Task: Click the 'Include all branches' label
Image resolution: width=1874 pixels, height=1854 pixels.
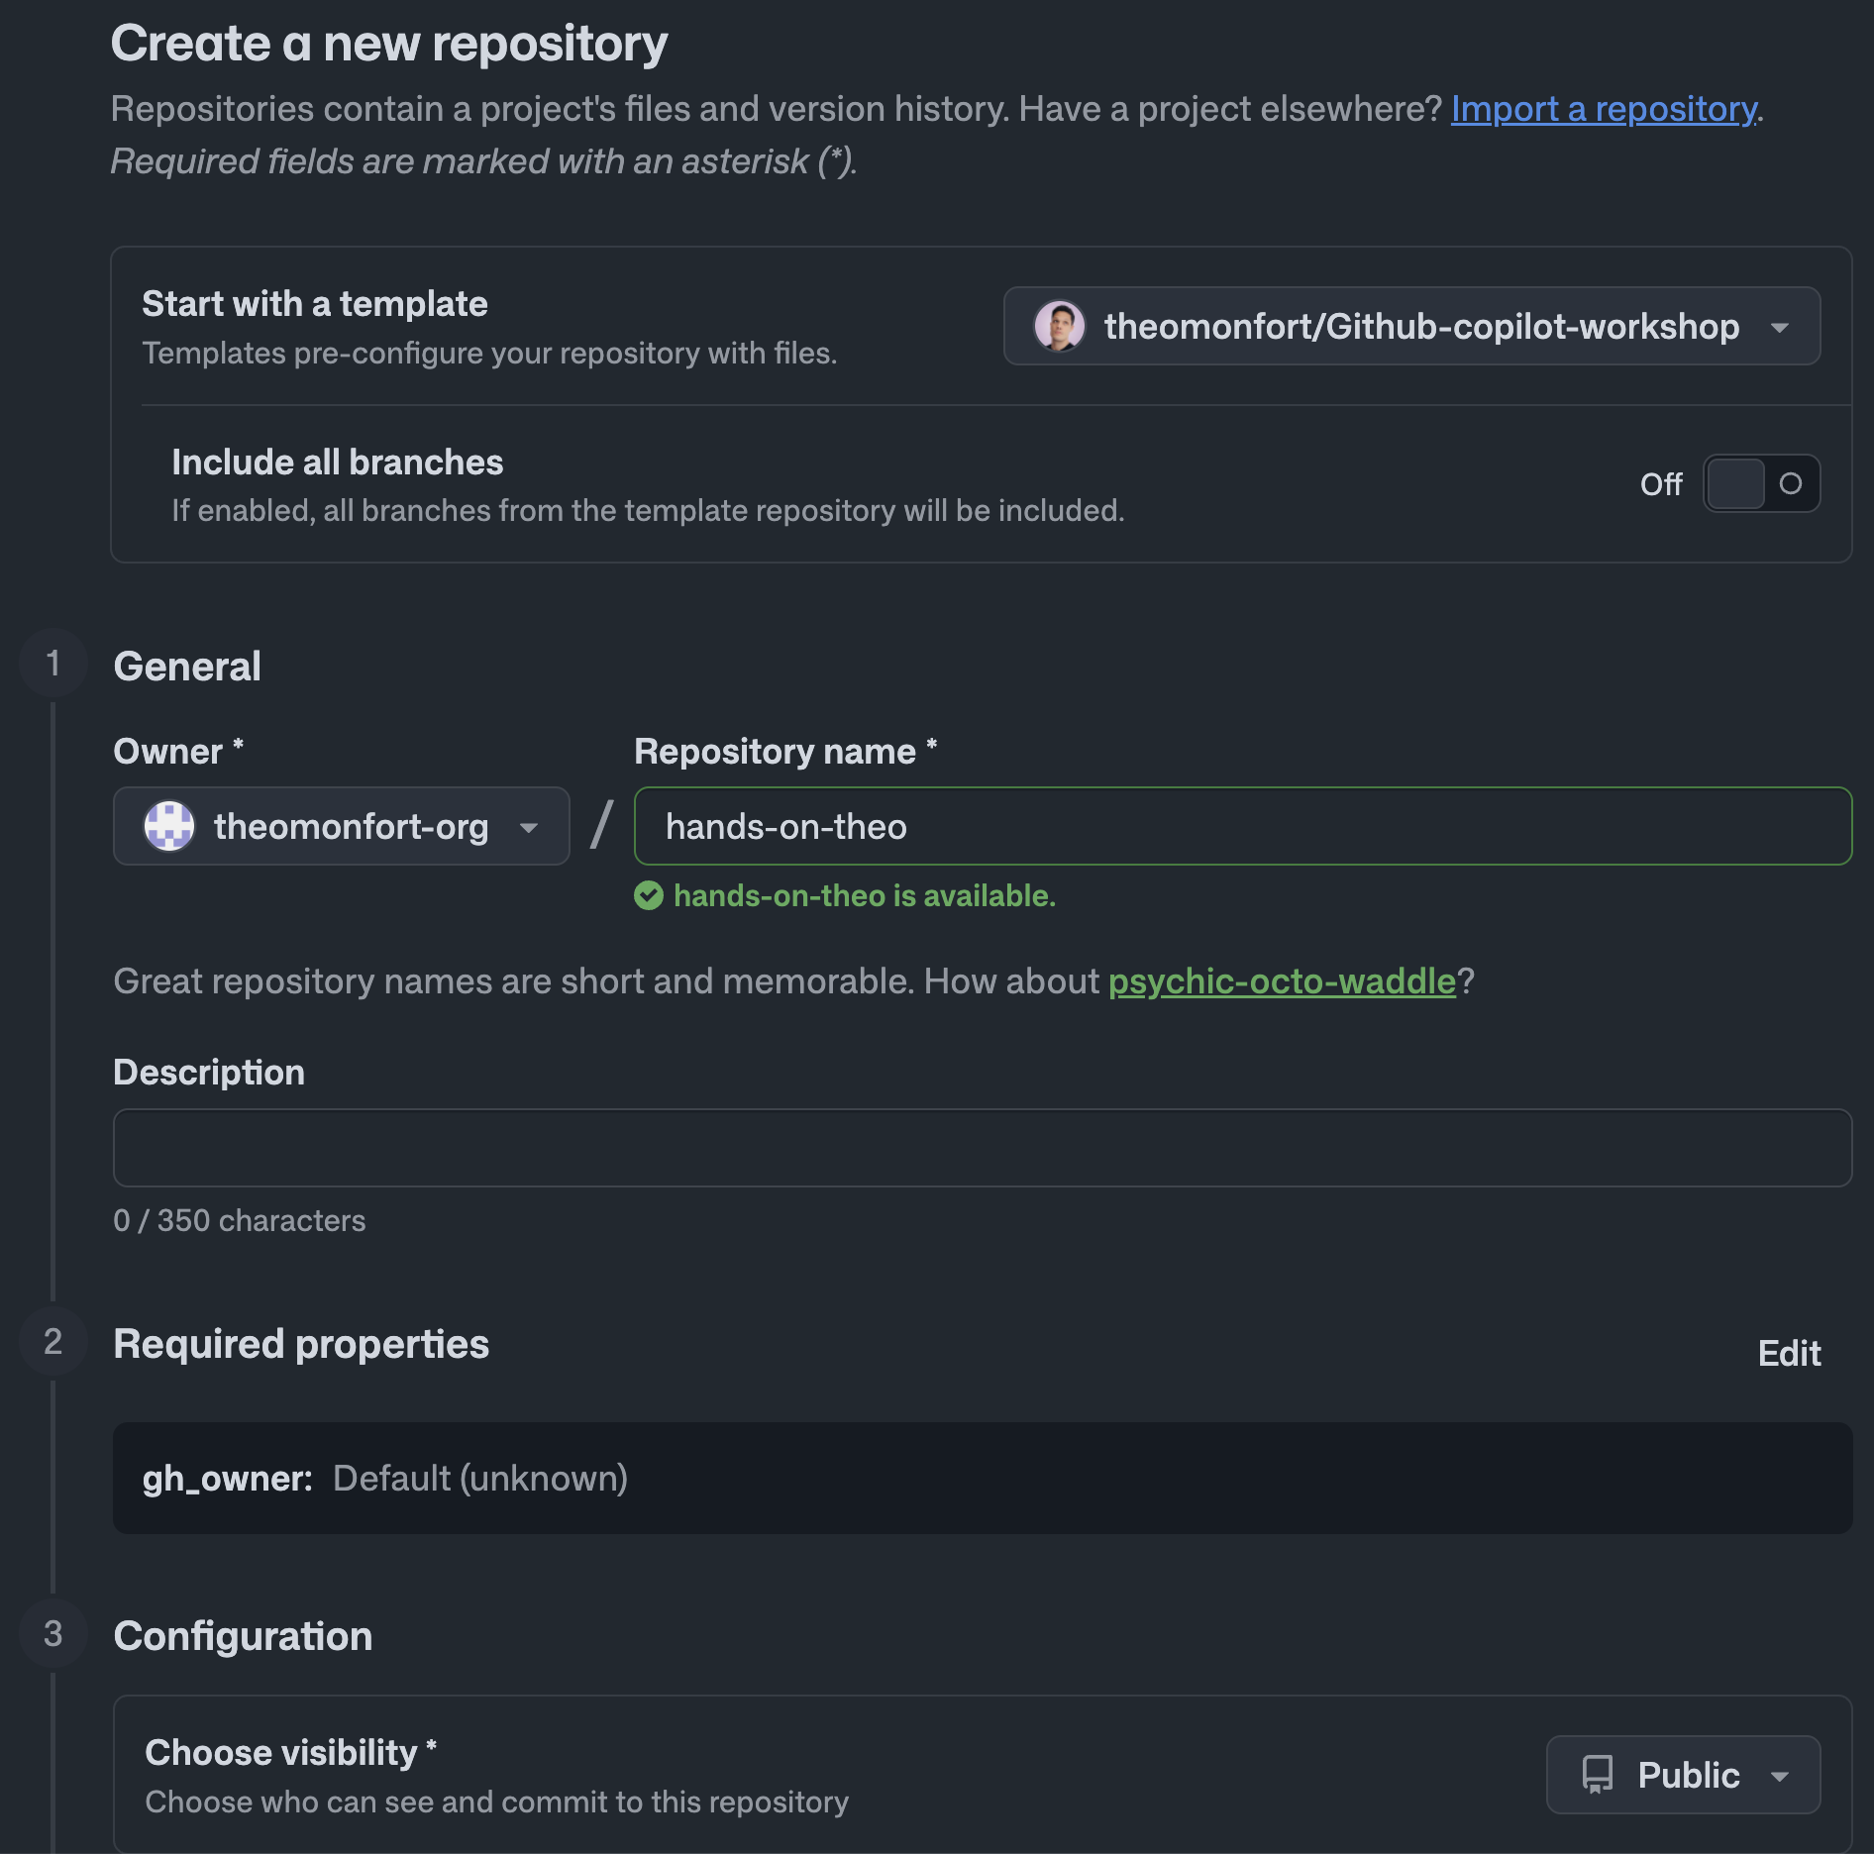Action: pos(338,462)
